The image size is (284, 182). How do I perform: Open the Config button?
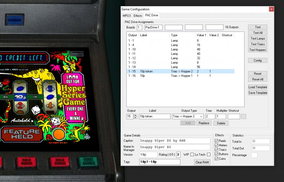[x=258, y=60]
